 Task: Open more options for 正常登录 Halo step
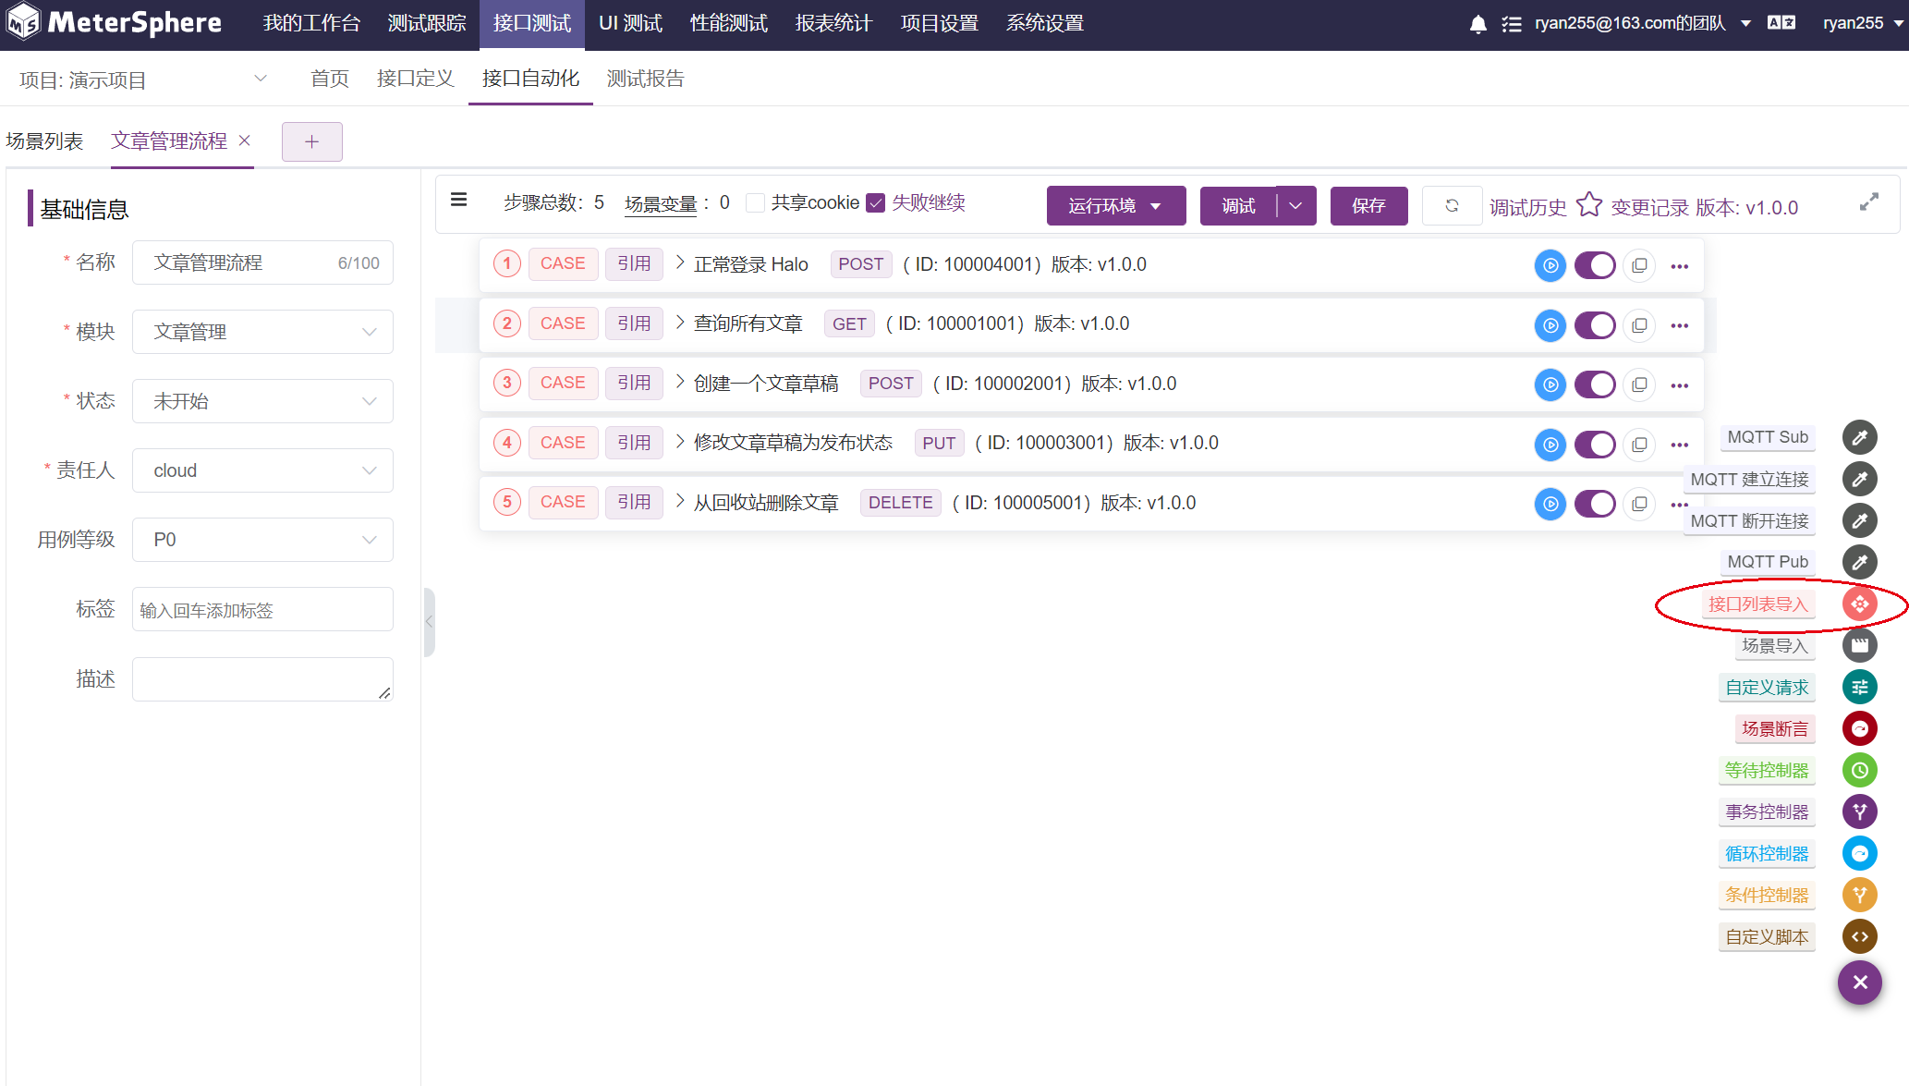pos(1680,266)
